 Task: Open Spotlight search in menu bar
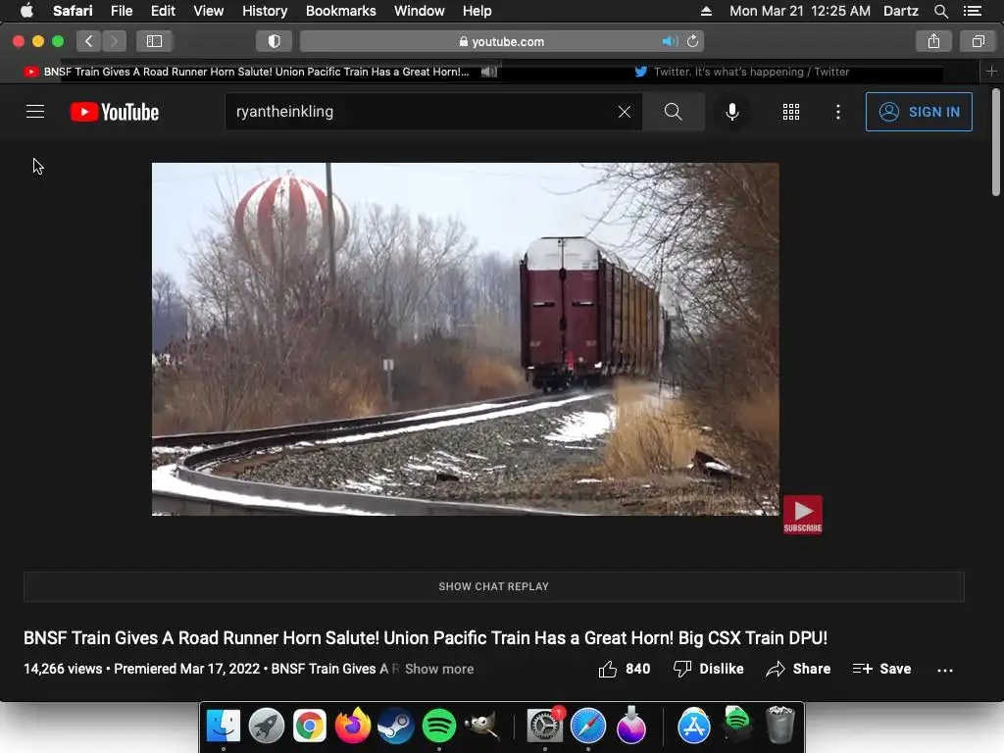click(x=941, y=11)
